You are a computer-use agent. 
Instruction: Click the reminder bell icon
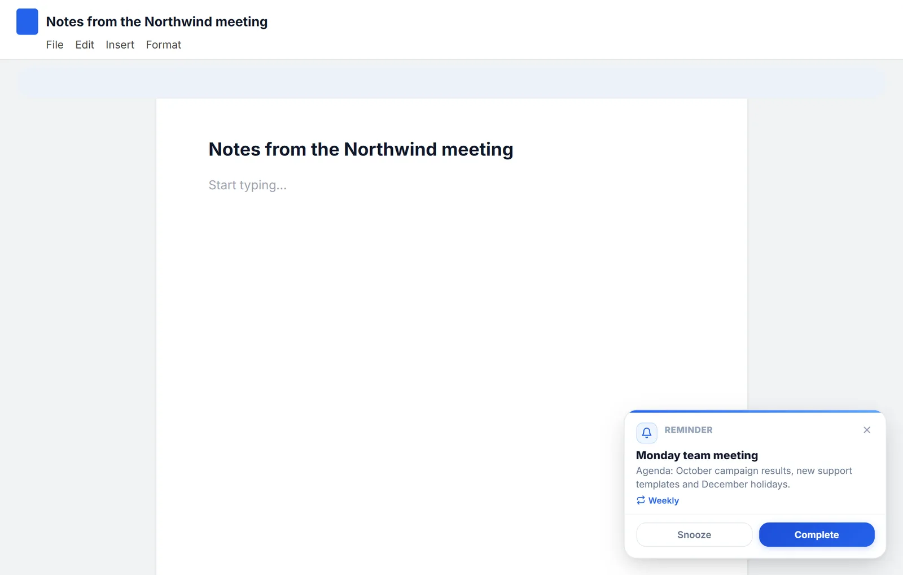[647, 433]
